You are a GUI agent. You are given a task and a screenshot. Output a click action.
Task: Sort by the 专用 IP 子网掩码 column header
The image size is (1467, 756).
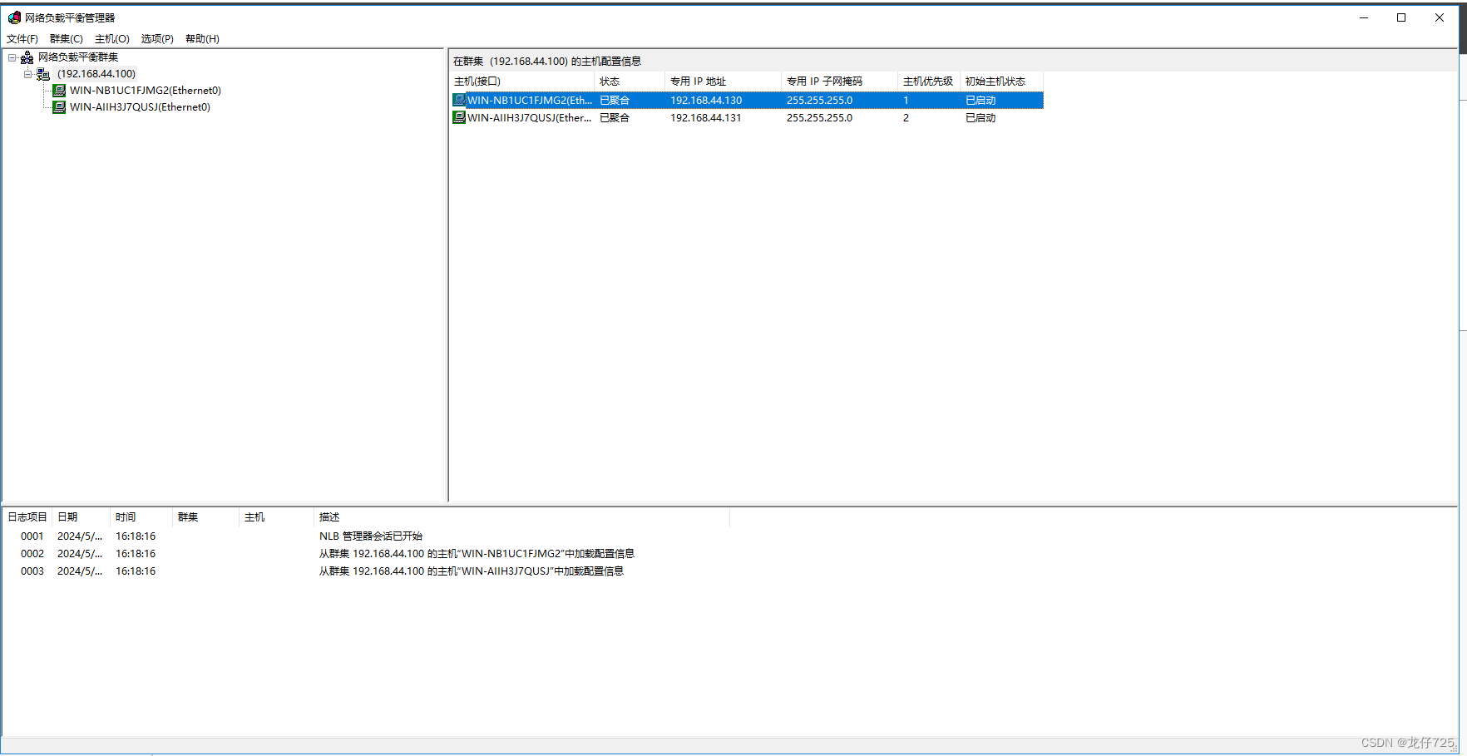pos(840,82)
